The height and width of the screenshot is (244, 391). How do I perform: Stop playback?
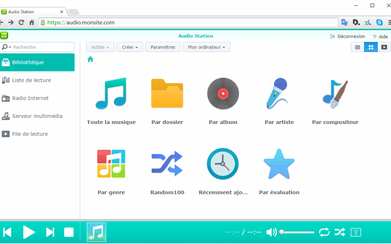click(69, 232)
